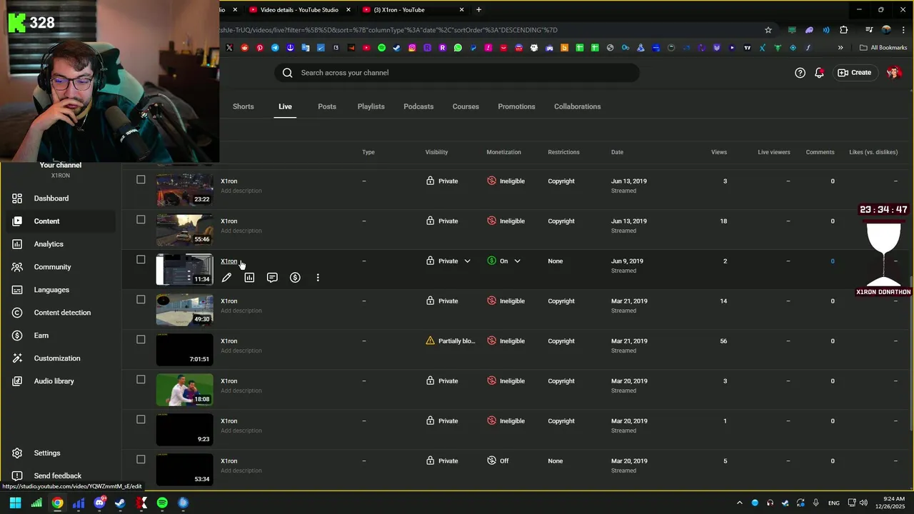The image size is (914, 514).
Task: Select the Live tab
Action: (285, 106)
